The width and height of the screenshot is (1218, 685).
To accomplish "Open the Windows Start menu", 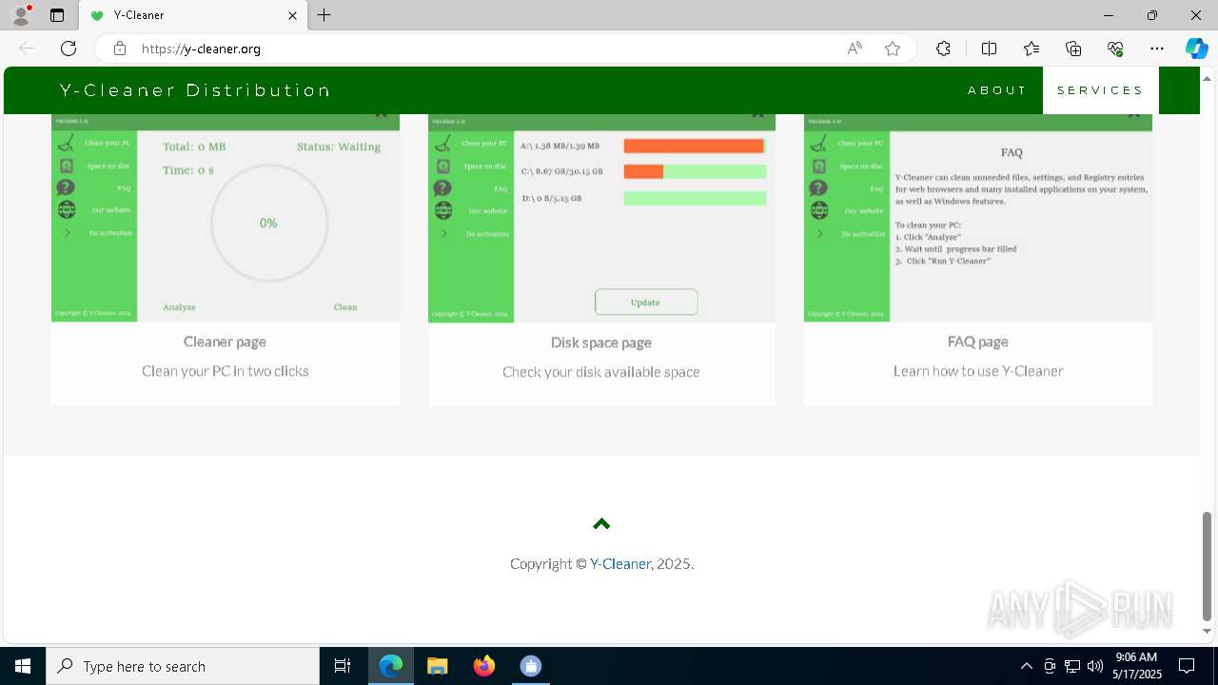I will pyautogui.click(x=23, y=666).
